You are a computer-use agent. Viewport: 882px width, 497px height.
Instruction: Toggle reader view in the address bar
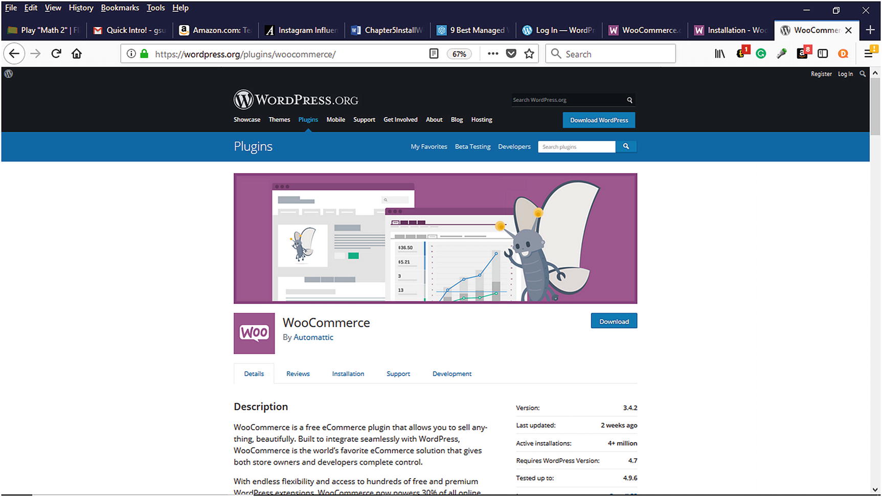click(x=434, y=54)
